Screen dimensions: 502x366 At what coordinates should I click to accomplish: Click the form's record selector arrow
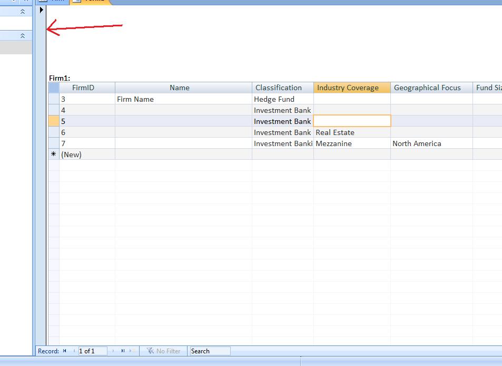tap(42, 9)
